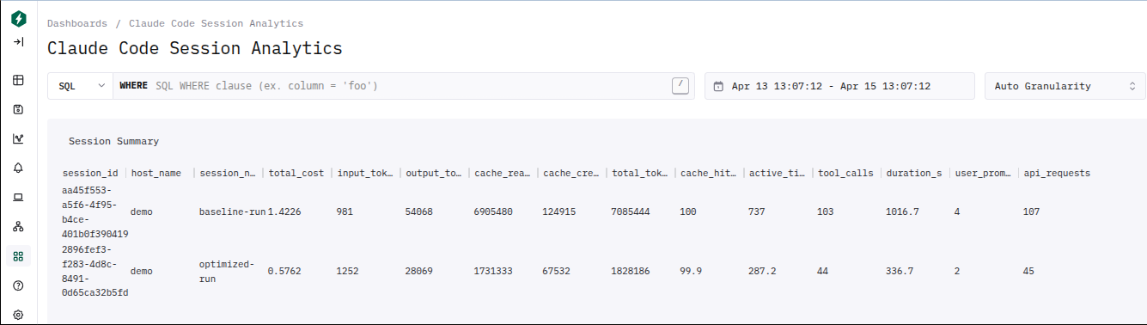1147x325 pixels.
Task: Select session id starting 2896fef3
Action: point(95,271)
